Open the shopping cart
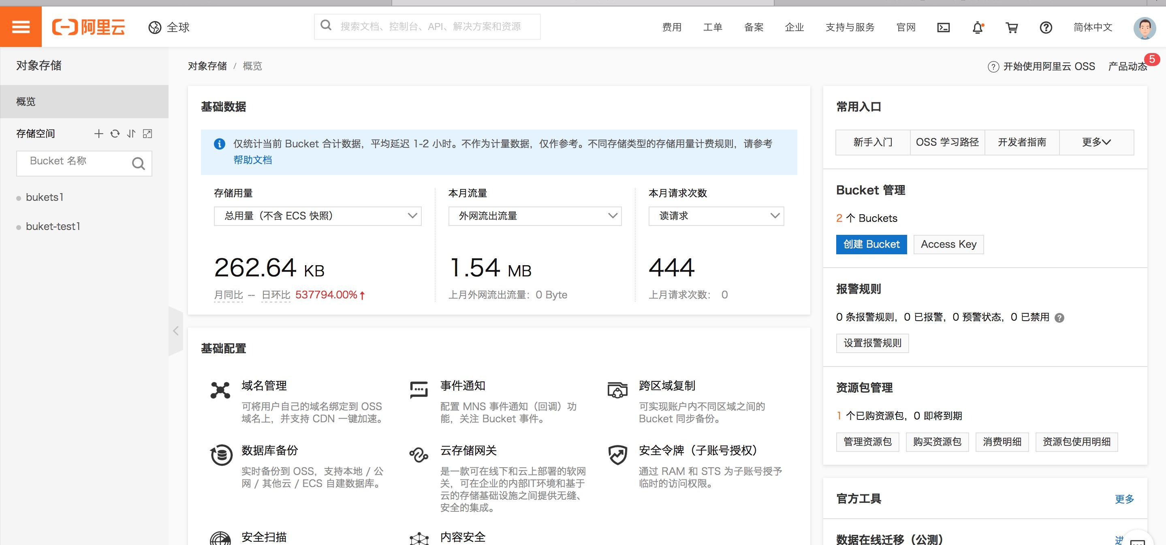This screenshot has width=1166, height=545. 1012,28
